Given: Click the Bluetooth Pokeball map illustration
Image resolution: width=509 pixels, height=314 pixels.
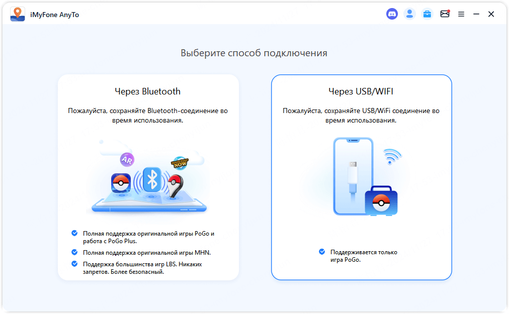Looking at the screenshot, I should coord(149,178).
